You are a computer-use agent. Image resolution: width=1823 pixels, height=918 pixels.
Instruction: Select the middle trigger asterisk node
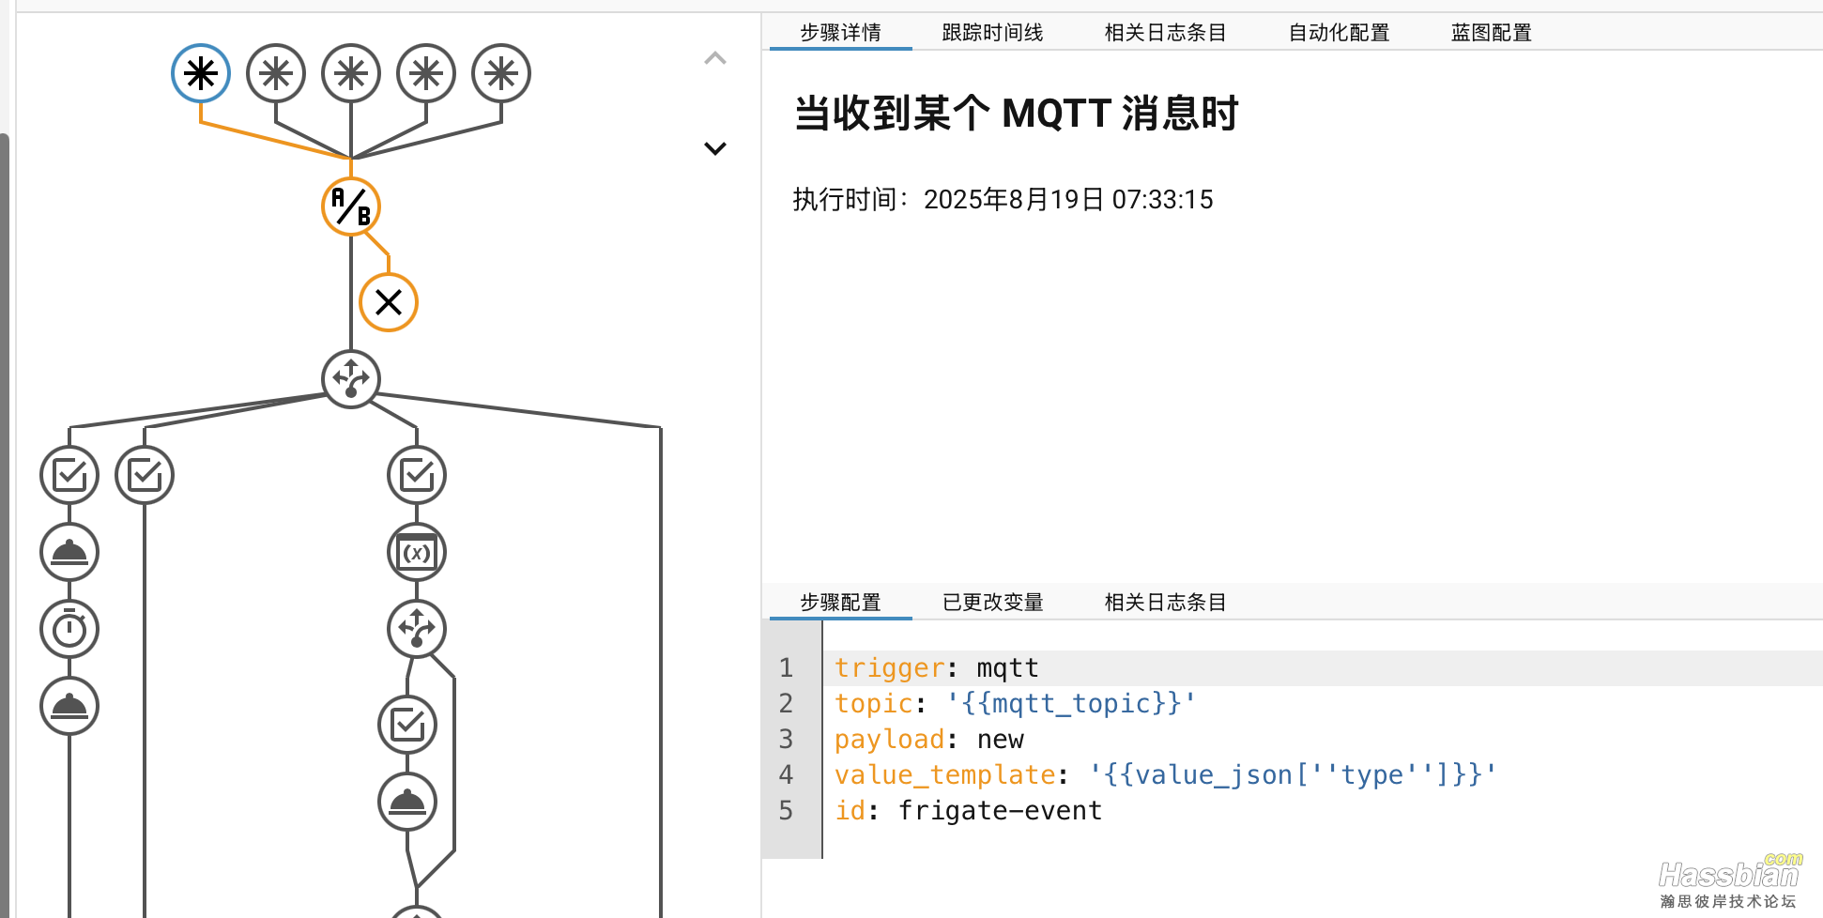[351, 73]
